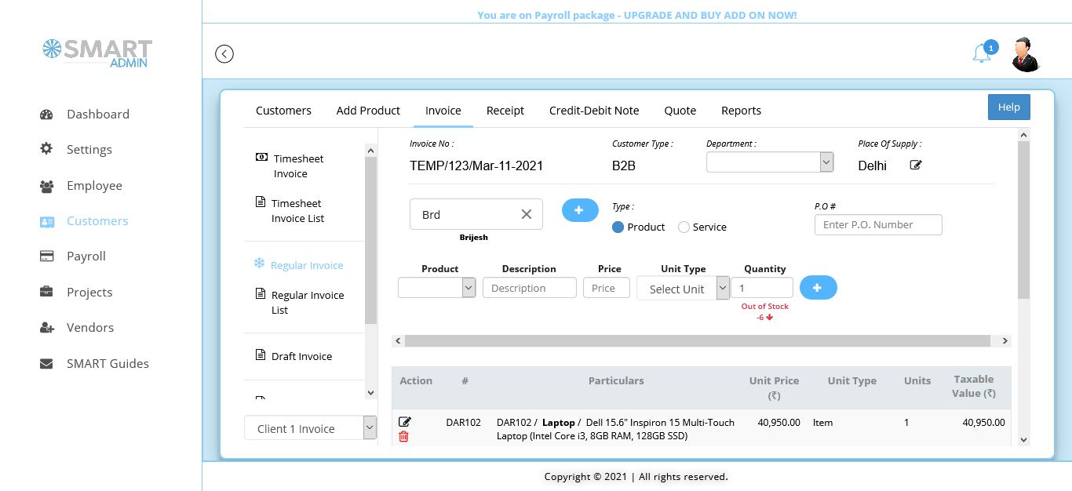Click the notification bell icon
The width and height of the screenshot is (1072, 491).
coord(981,53)
